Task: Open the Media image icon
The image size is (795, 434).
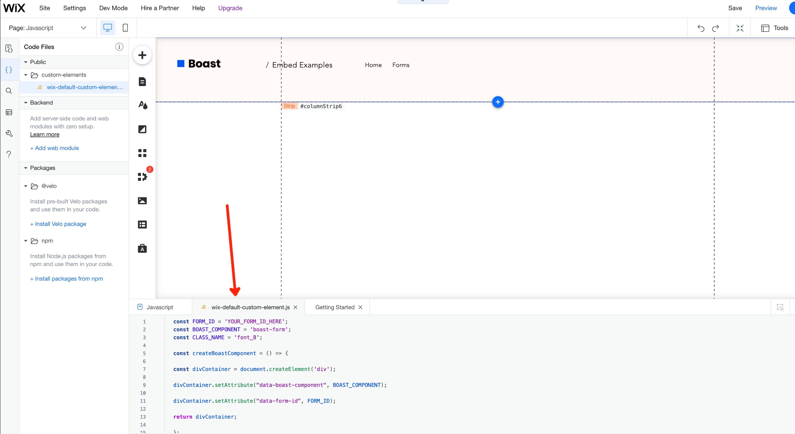Action: (142, 201)
